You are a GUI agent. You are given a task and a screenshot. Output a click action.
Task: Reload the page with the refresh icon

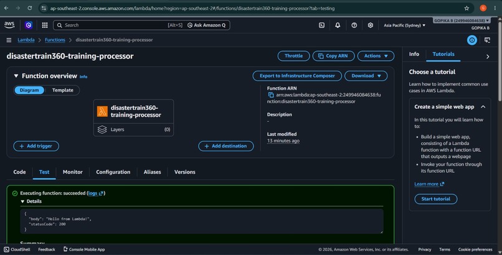pyautogui.click(x=29, y=8)
